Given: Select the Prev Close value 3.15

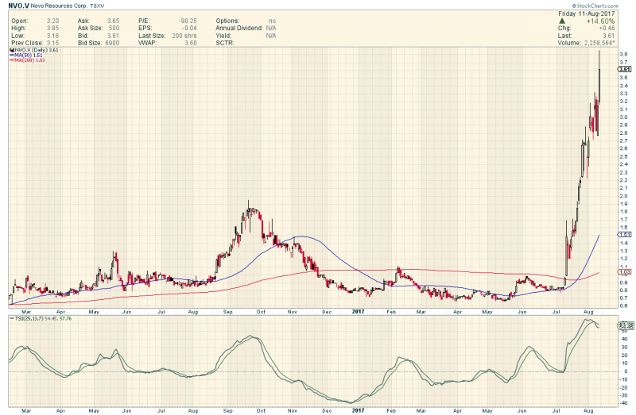Looking at the screenshot, I should coord(52,43).
